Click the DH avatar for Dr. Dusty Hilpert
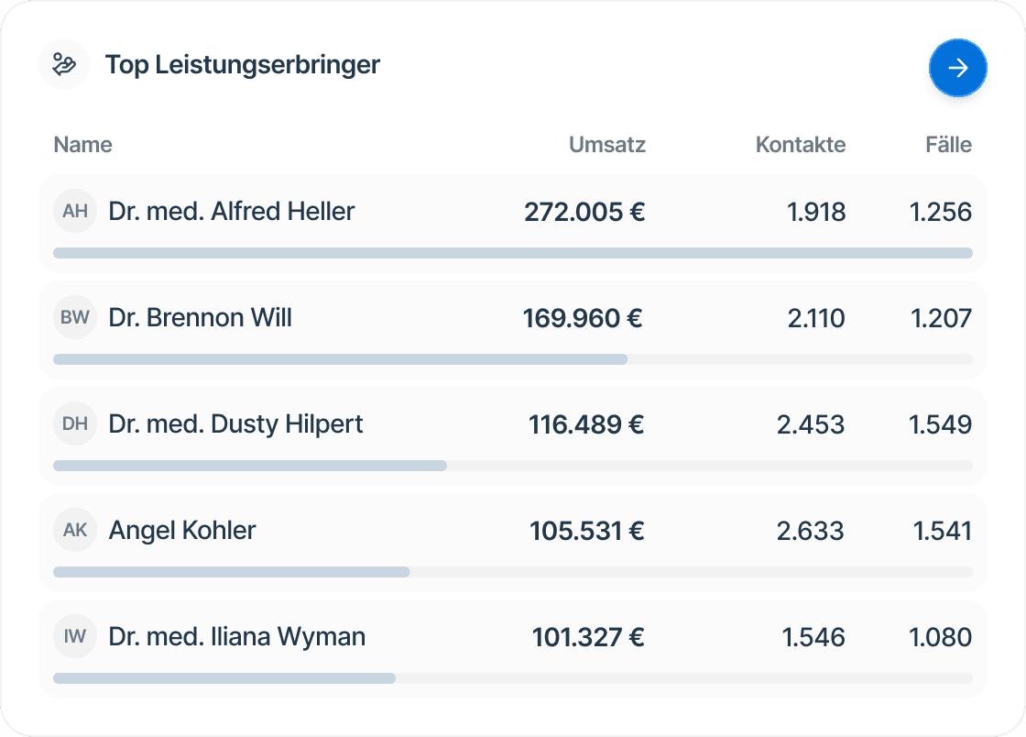The image size is (1026, 737). pyautogui.click(x=75, y=423)
